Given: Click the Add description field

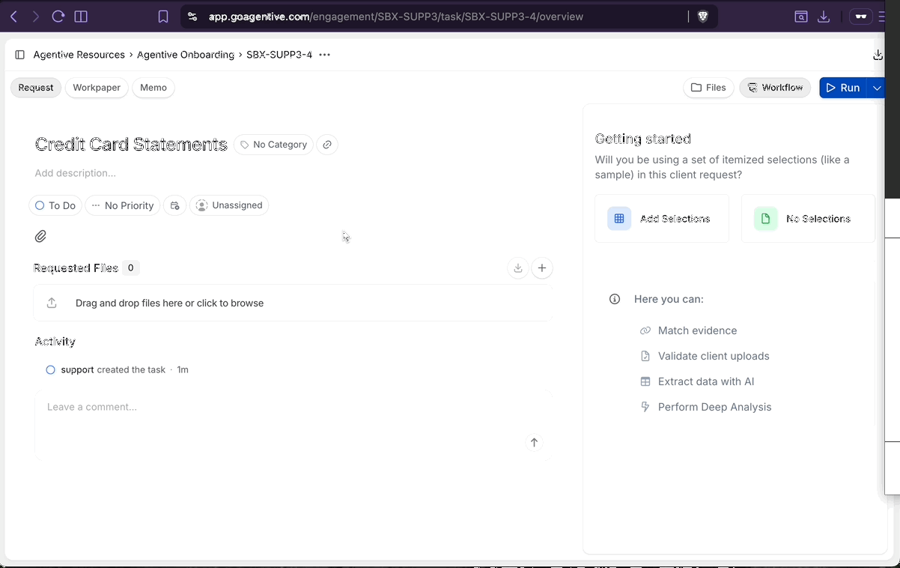Looking at the screenshot, I should 76,173.
